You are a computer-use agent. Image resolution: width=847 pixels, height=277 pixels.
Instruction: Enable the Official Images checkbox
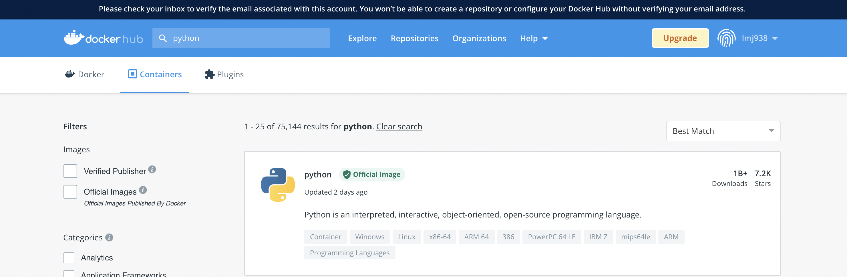click(70, 191)
